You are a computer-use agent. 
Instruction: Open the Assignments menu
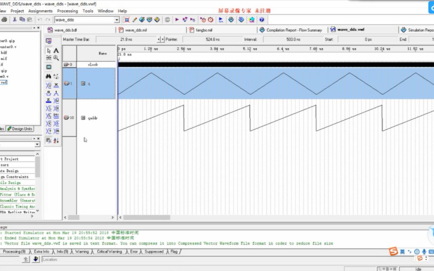pyautogui.click(x=40, y=11)
